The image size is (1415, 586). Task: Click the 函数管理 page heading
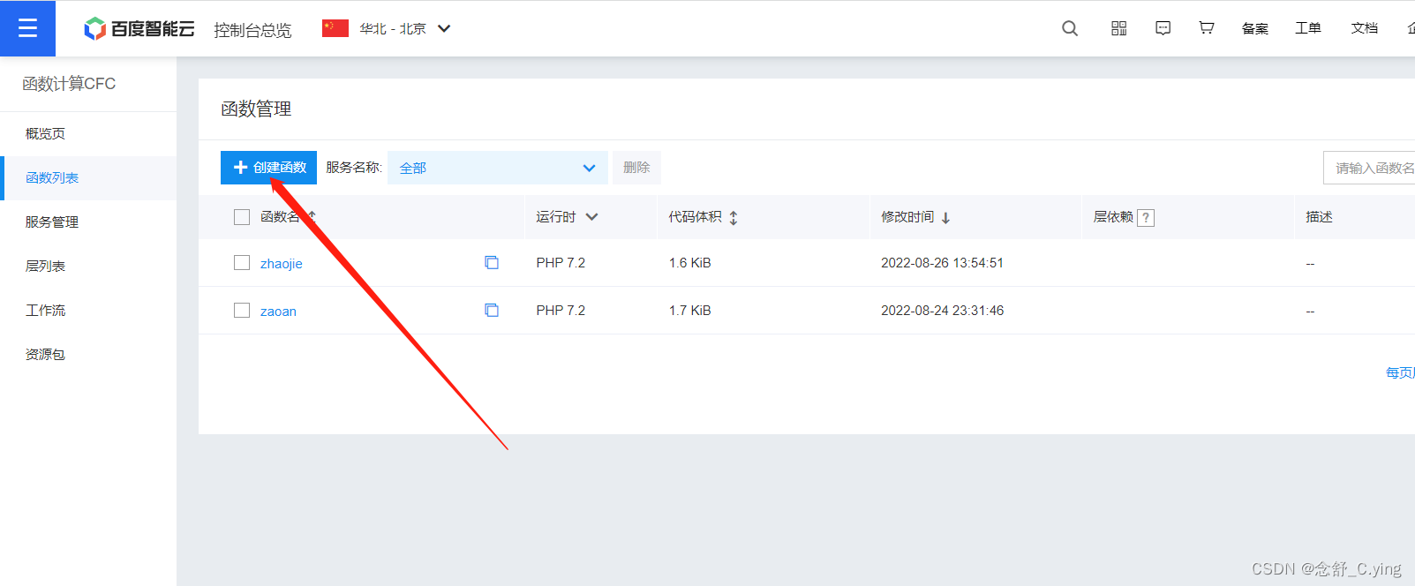click(256, 109)
